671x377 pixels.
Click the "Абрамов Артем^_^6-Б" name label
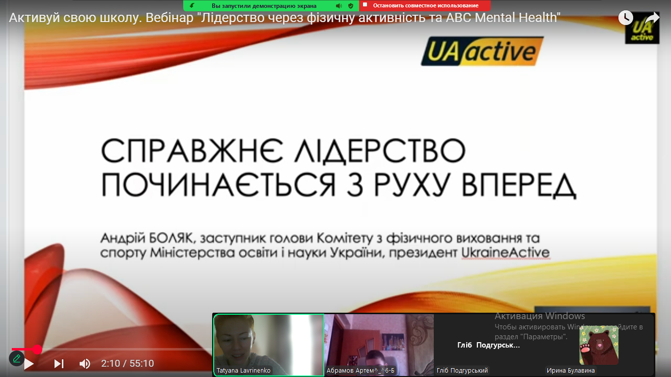pyautogui.click(x=361, y=371)
